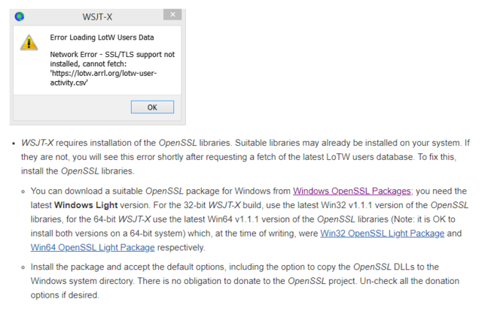The height and width of the screenshot is (311, 482).
Task: Open the Win32 OpenSSL Light Package link
Action: pyautogui.click(x=382, y=234)
